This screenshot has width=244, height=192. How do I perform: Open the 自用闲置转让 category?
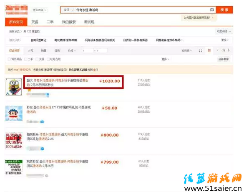click(38, 40)
